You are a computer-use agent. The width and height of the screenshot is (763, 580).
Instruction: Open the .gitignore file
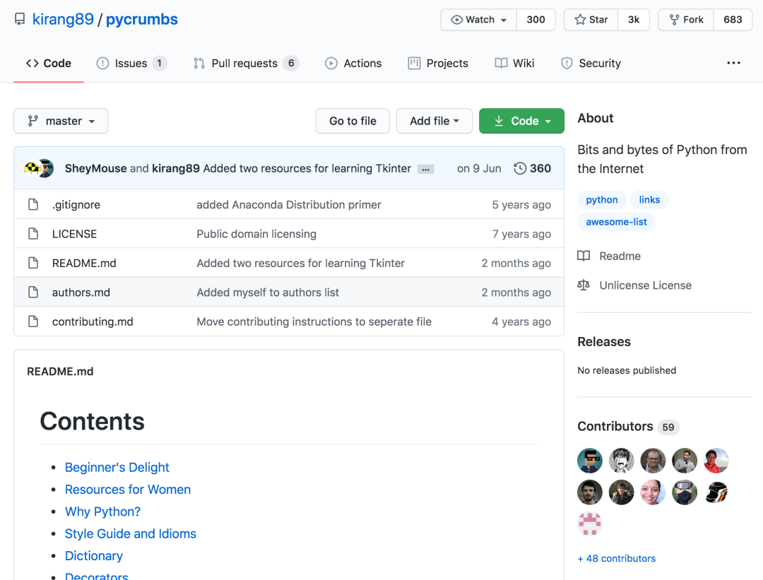(x=76, y=205)
